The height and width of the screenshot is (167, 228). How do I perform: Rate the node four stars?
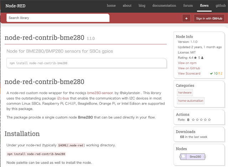[x=205, y=120]
